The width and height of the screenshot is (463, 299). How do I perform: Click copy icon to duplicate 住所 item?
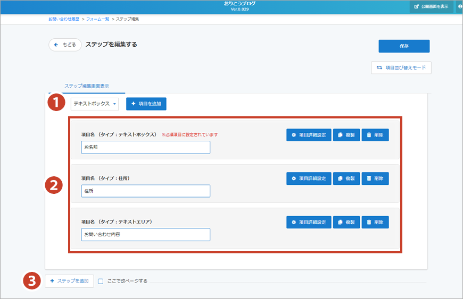click(x=340, y=179)
